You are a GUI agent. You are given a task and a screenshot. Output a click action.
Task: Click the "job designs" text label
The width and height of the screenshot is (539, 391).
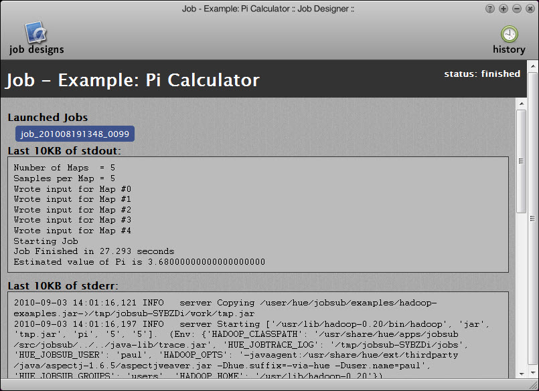[37, 49]
